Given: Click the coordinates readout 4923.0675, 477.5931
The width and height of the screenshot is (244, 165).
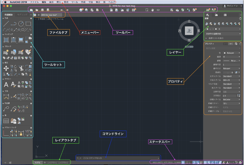Looking at the screenshot, I should (167, 163).
